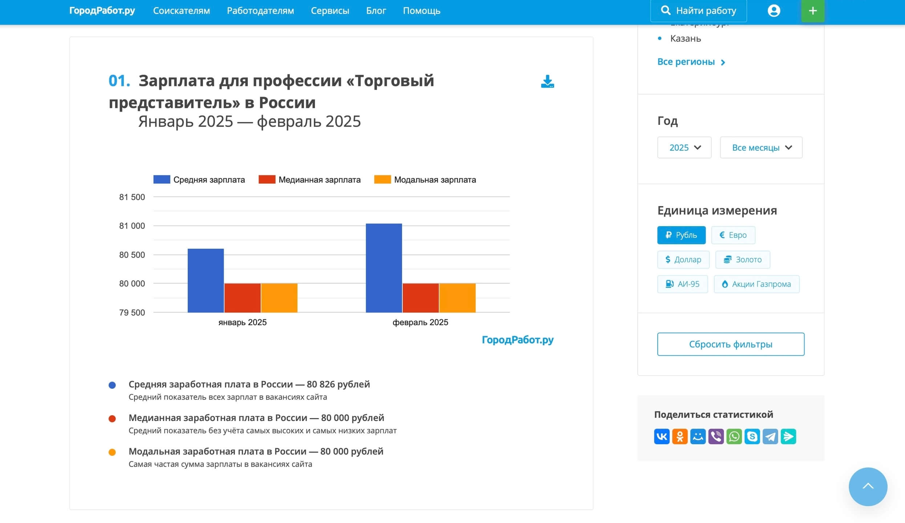Click the Сбросить фильтры button
Viewport: 905px width, 523px height.
(731, 344)
